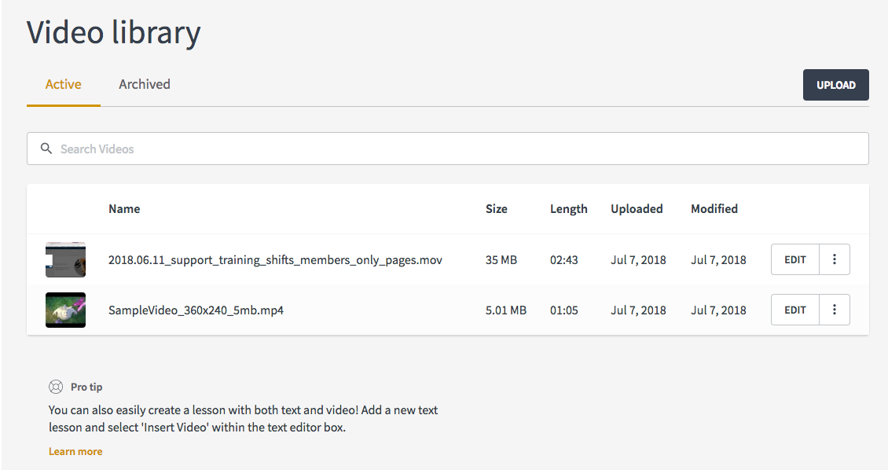Open more options for SampleVideo_360x240_5mb.mp4

pos(834,310)
